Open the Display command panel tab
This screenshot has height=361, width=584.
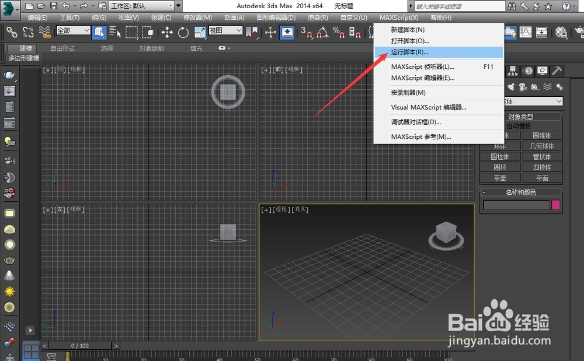click(x=542, y=71)
